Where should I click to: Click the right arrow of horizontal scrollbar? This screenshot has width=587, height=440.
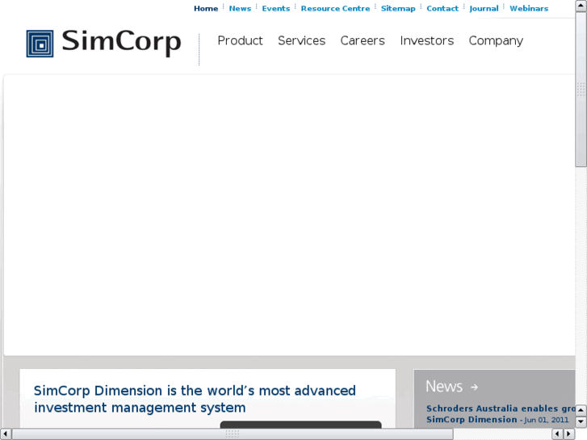coord(569,434)
